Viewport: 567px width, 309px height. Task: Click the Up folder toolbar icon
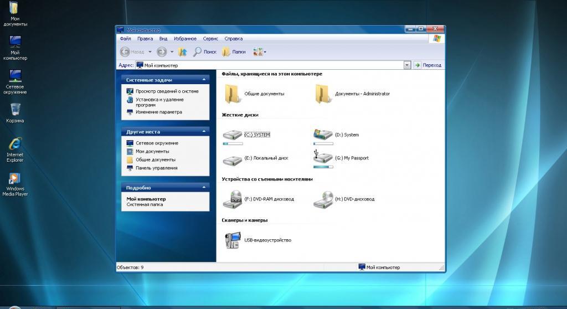coord(183,51)
